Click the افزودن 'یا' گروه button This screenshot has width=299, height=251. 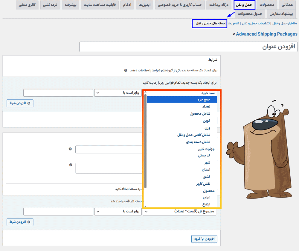click(204, 239)
